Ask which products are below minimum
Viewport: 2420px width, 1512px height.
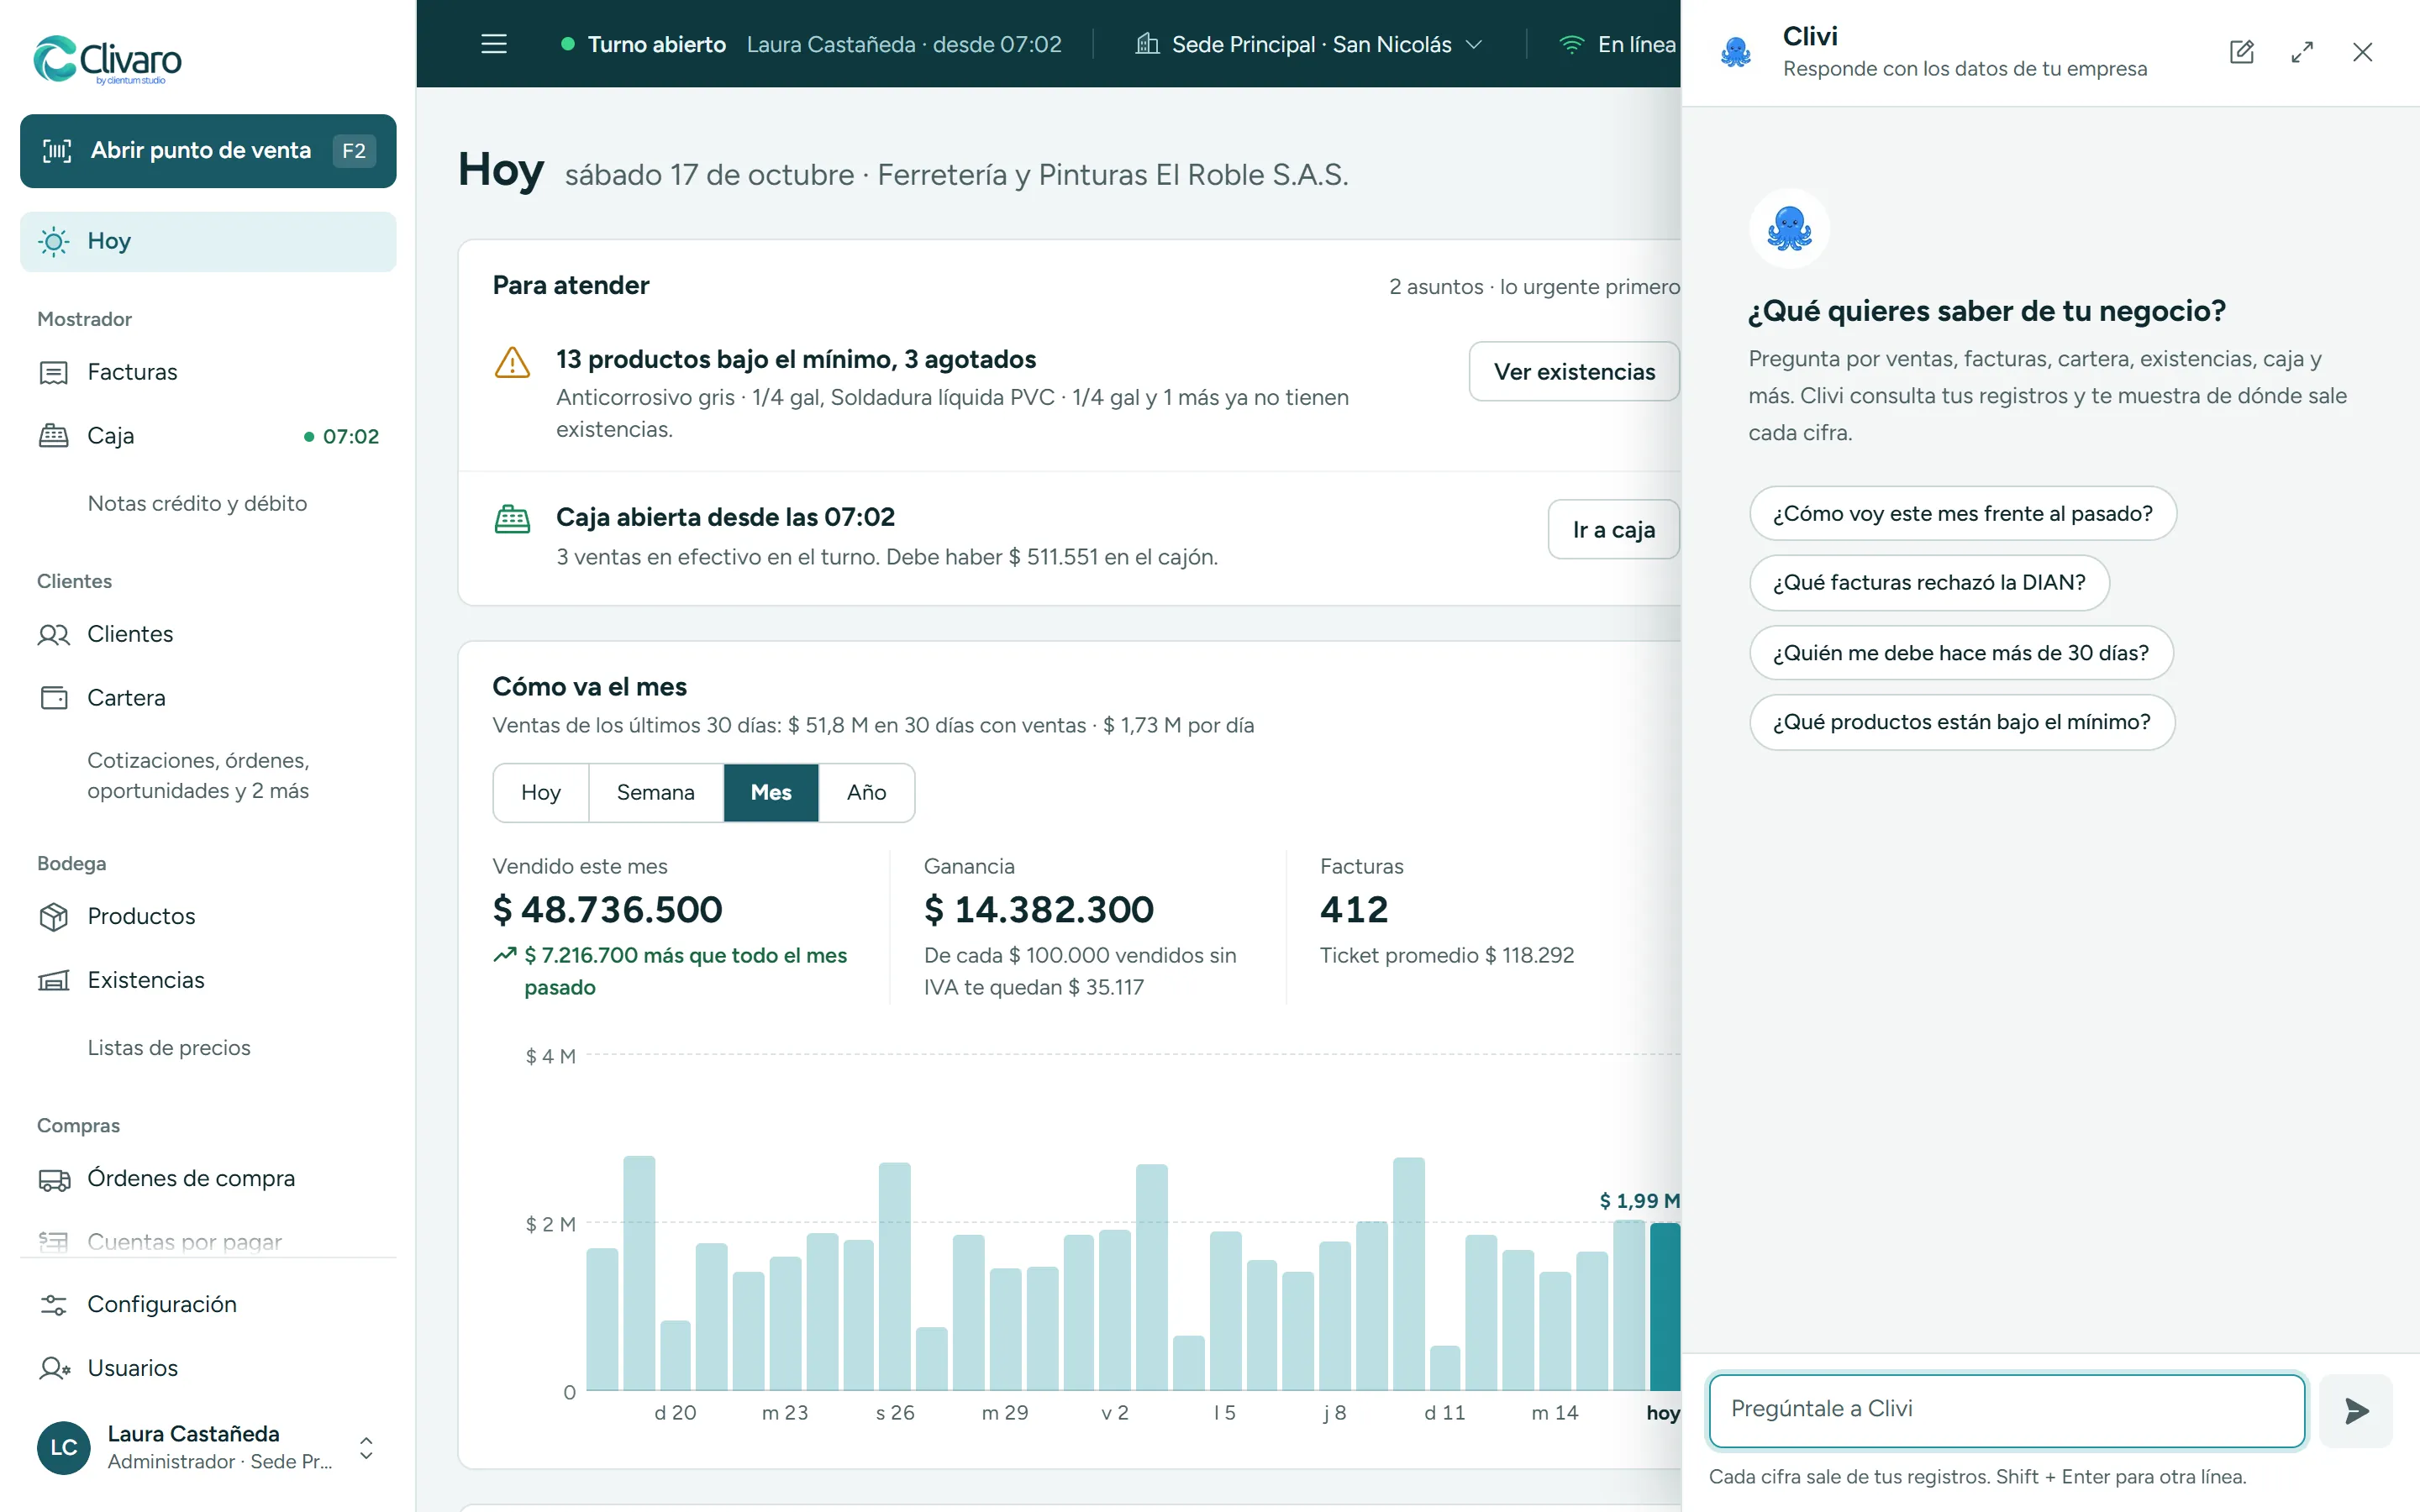(x=1962, y=722)
